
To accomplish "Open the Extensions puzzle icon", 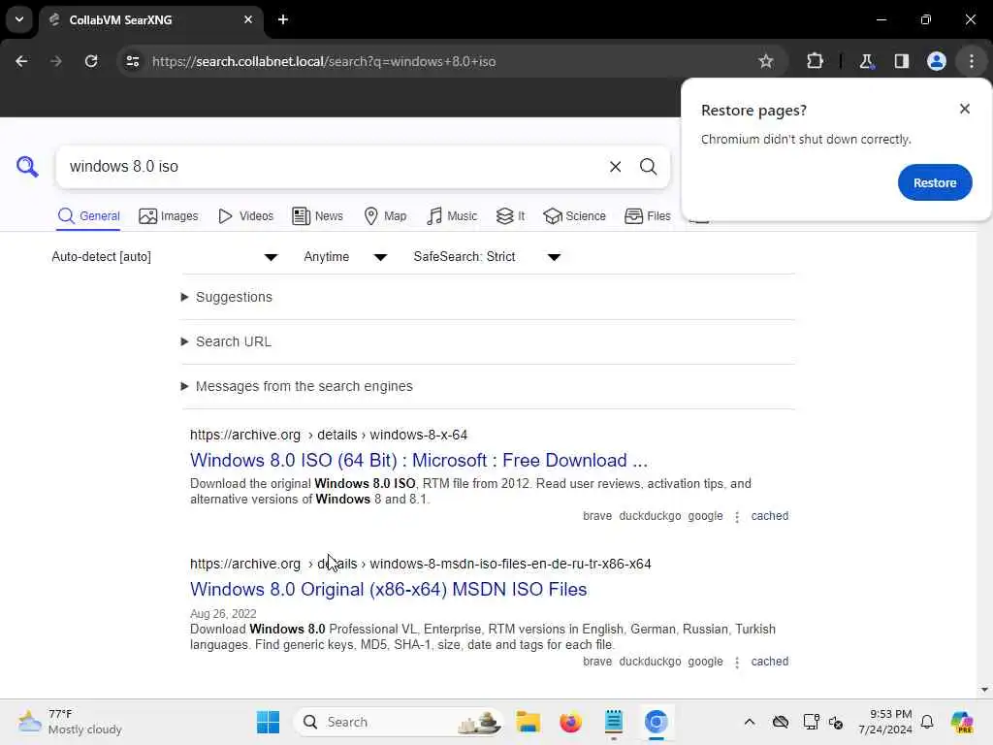I will (815, 61).
